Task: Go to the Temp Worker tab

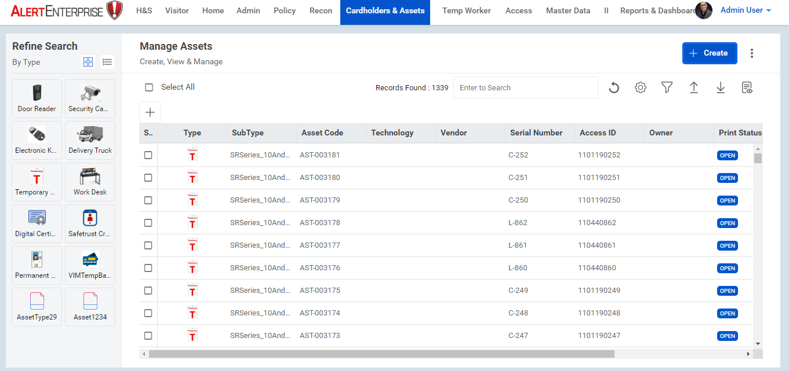Action: click(x=466, y=10)
